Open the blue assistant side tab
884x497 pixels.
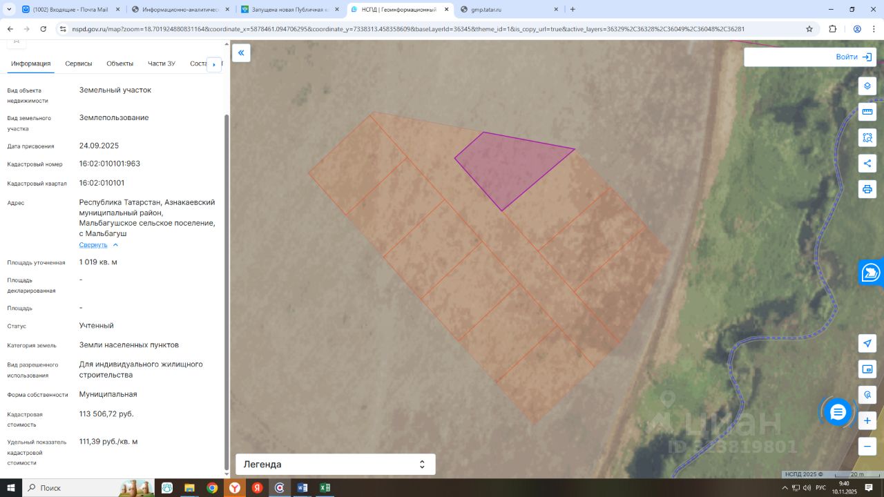point(872,272)
